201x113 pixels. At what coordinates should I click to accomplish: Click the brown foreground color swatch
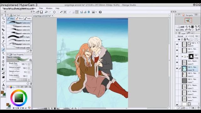click(2, 92)
